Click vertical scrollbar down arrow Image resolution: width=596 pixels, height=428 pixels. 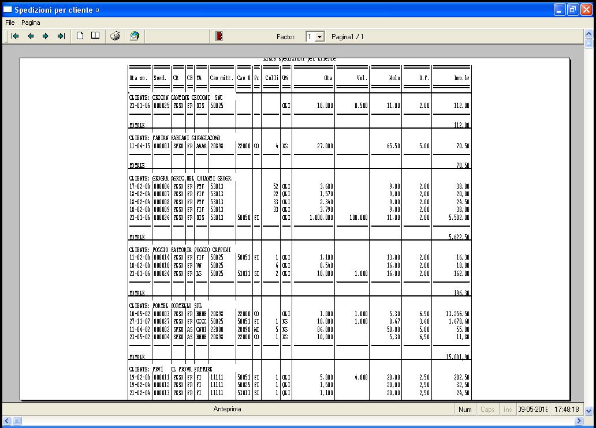point(588,411)
